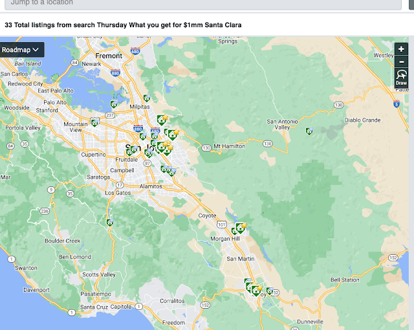The height and width of the screenshot is (330, 414).
Task: Select the listing marker north of Boulder Creek
Action: pos(110,223)
